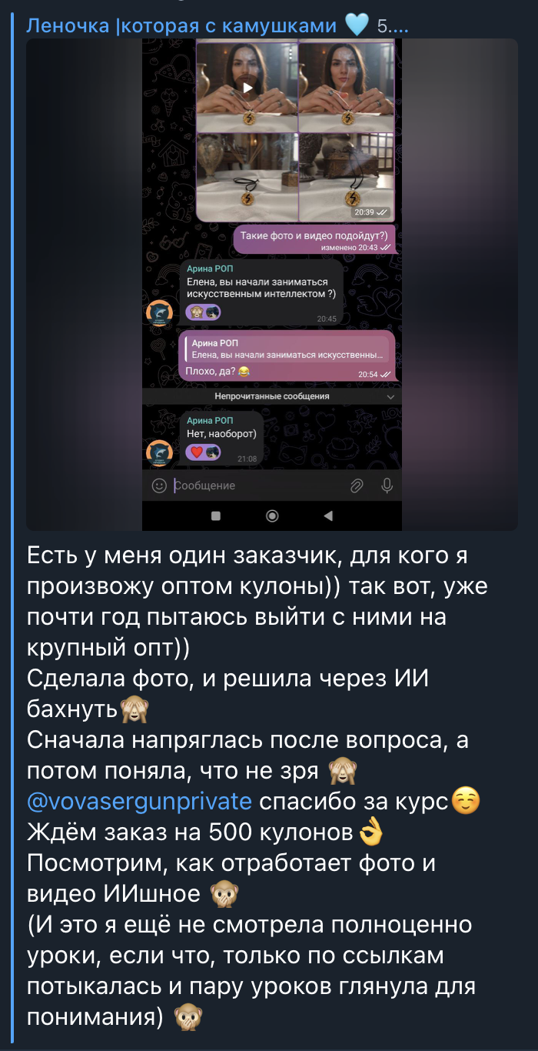Click the Арина РОП avatar at 20:45 message
The width and height of the screenshot is (538, 1051).
tap(159, 313)
